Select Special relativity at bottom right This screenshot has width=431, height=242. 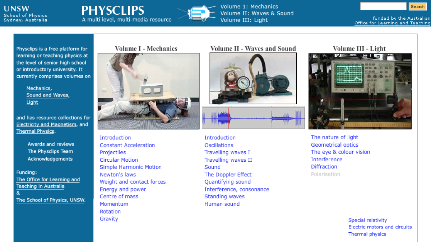(367, 220)
